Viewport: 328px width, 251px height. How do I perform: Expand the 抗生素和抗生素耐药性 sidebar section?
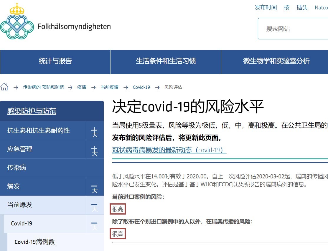click(95, 131)
